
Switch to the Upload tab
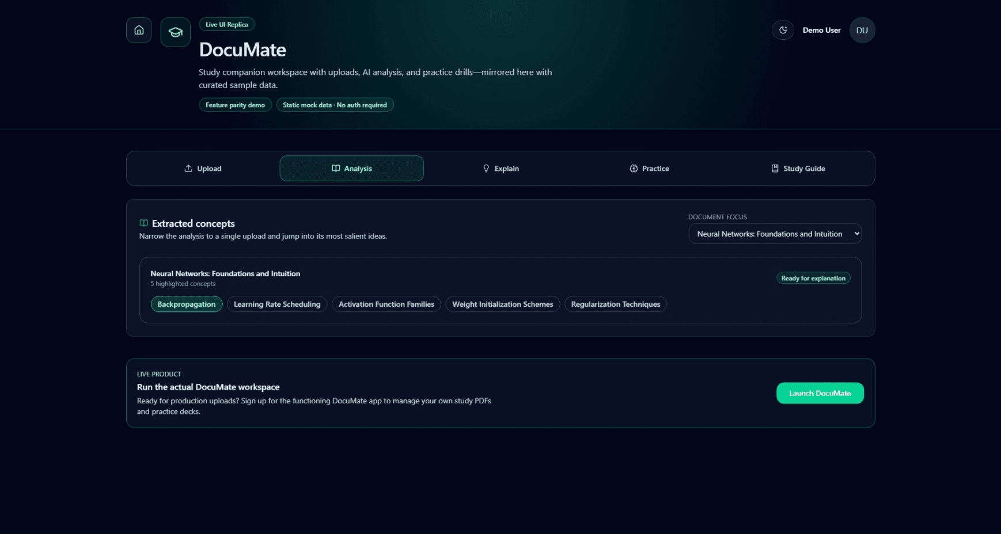203,168
